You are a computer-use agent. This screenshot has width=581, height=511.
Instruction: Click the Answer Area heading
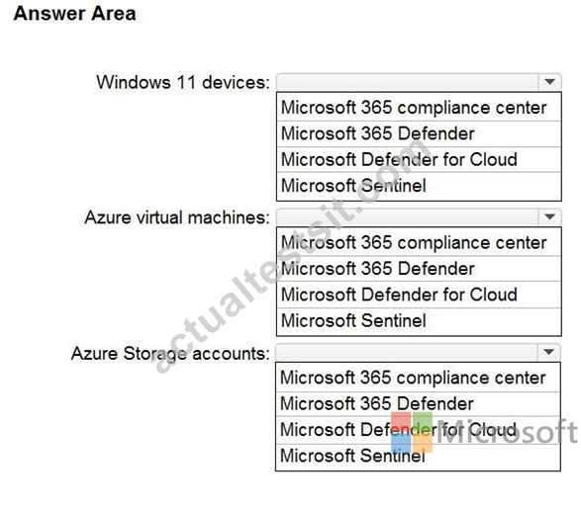[74, 14]
